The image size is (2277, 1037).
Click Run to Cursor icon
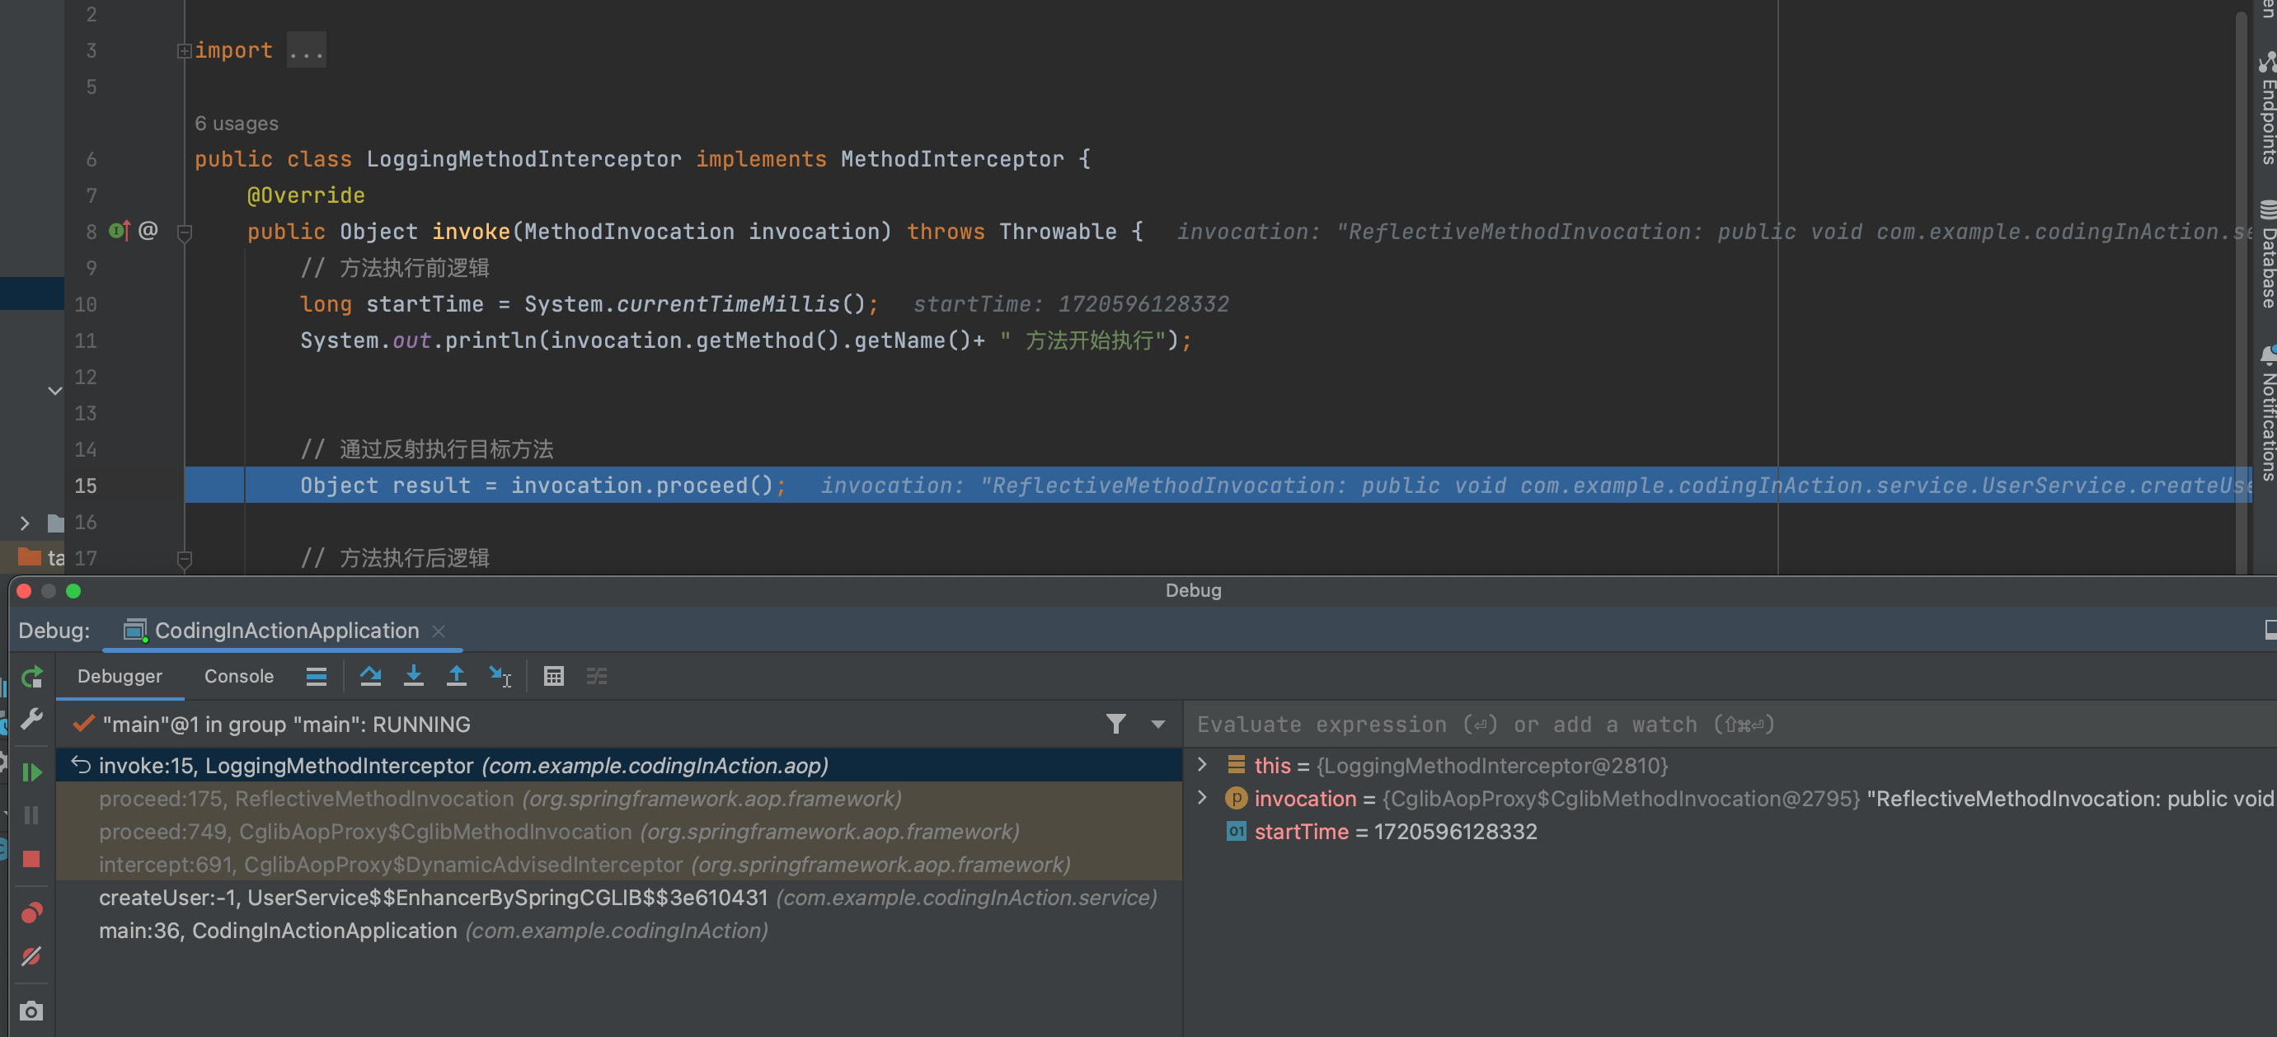(500, 676)
